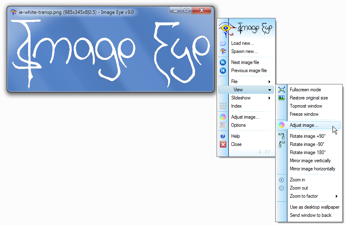The height and width of the screenshot is (225, 346).
Task: Click the Fullscreen mode icon
Action: 282,90
